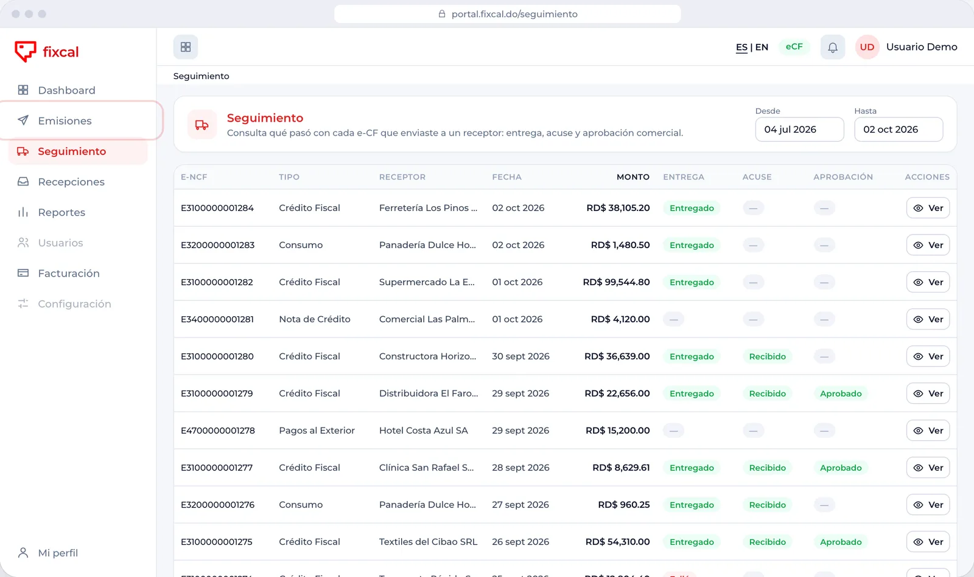Switch language to EN
974x577 pixels.
pyautogui.click(x=762, y=47)
